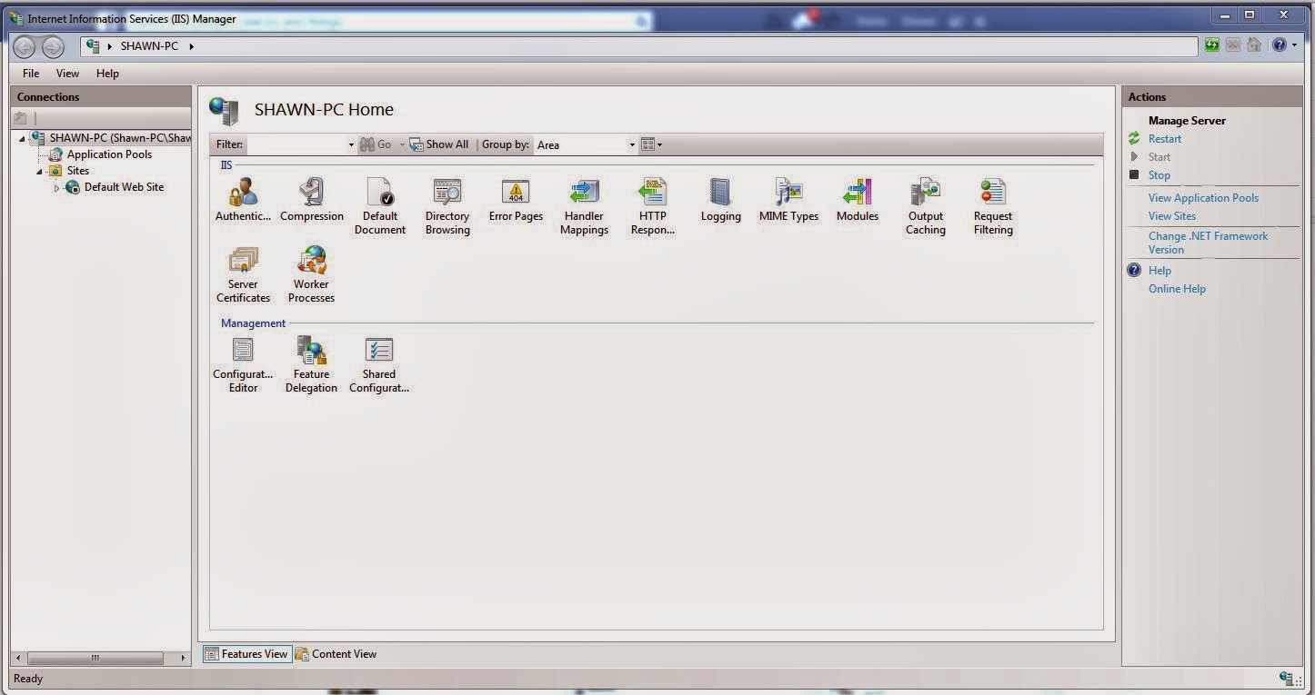
Task: Open the File menu
Action: [x=31, y=74]
